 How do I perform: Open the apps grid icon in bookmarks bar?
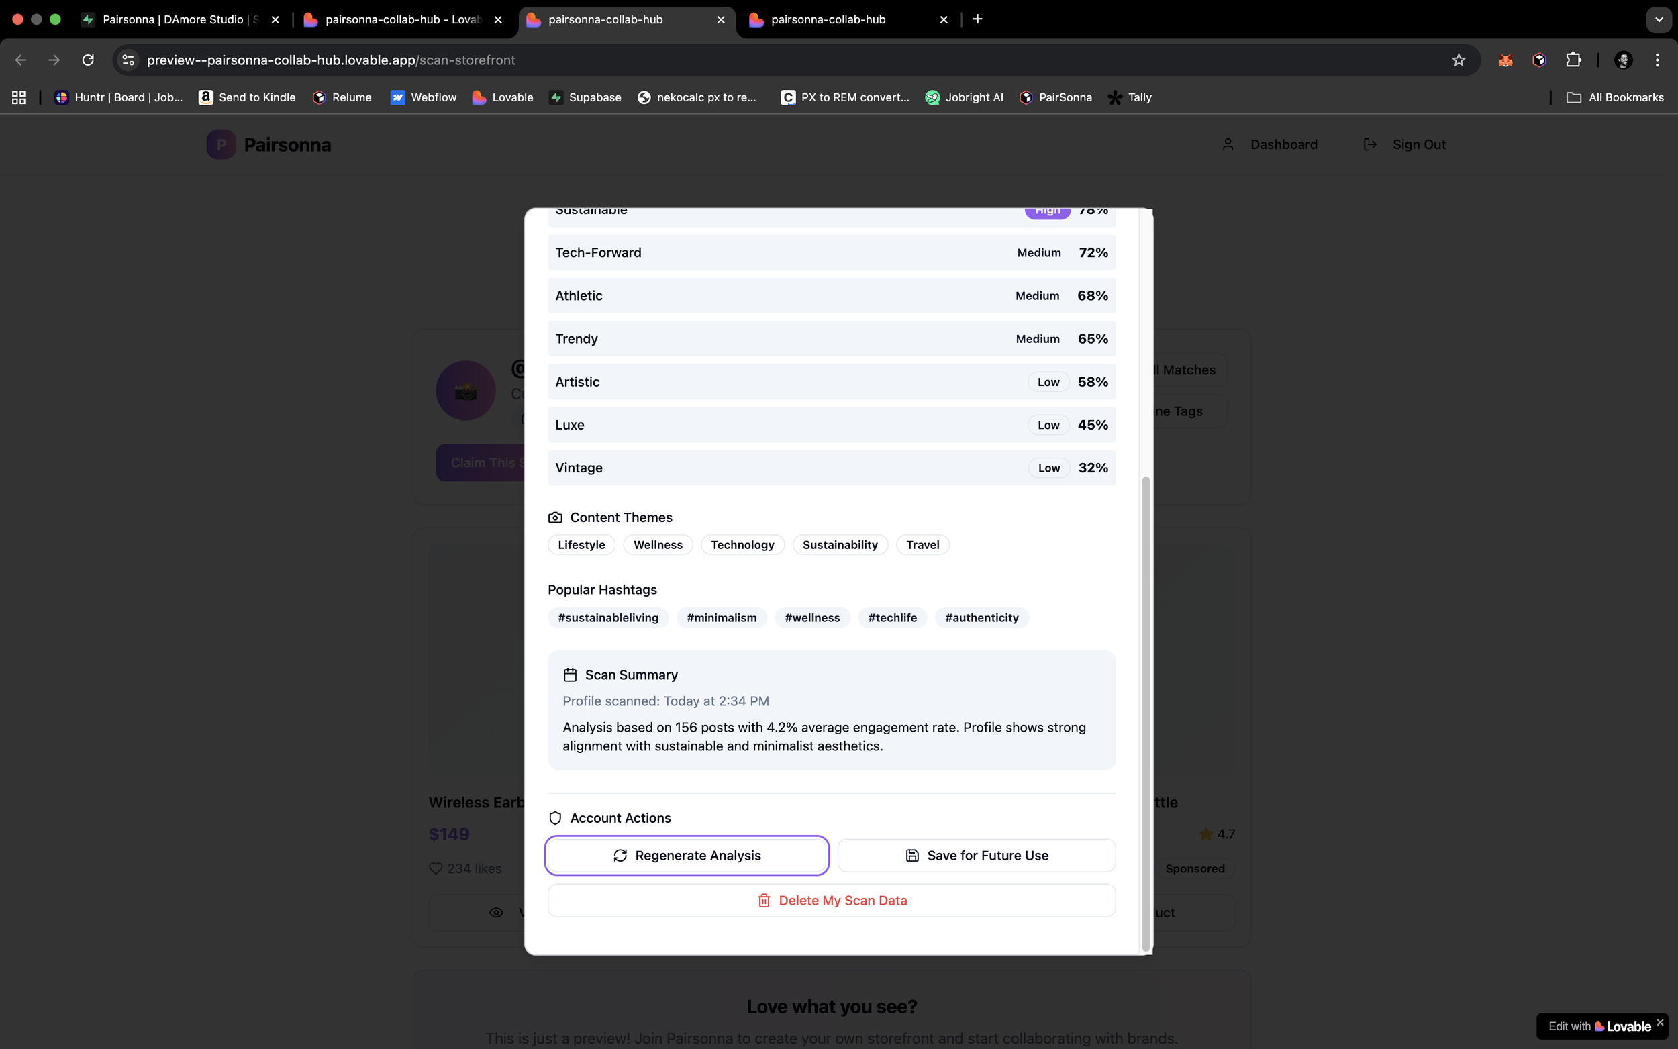pyautogui.click(x=19, y=98)
